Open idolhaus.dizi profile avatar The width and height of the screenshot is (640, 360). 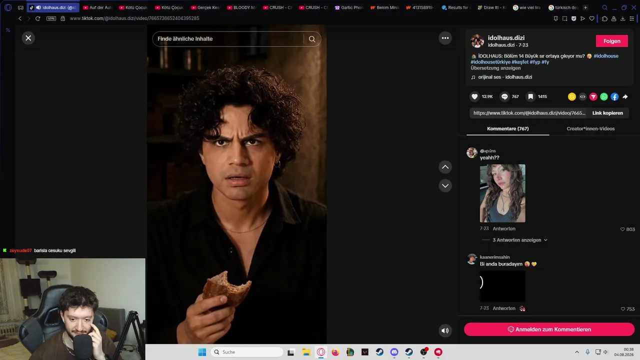pos(477,41)
